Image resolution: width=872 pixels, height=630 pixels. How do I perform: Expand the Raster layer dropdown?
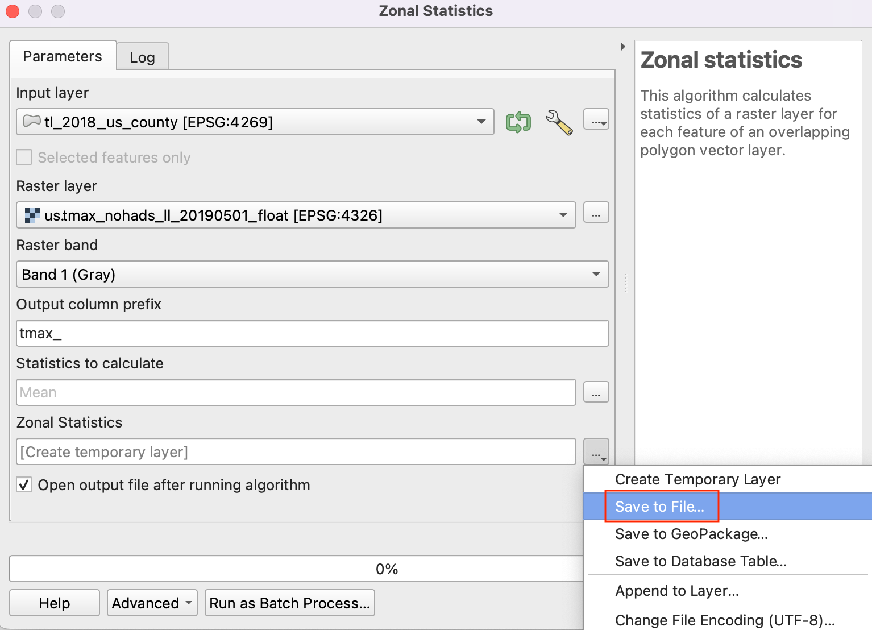pos(563,215)
